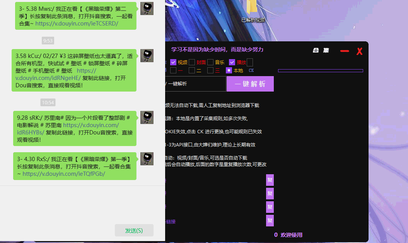
Task: Click the purple download progress bar
Action: coord(320,71)
